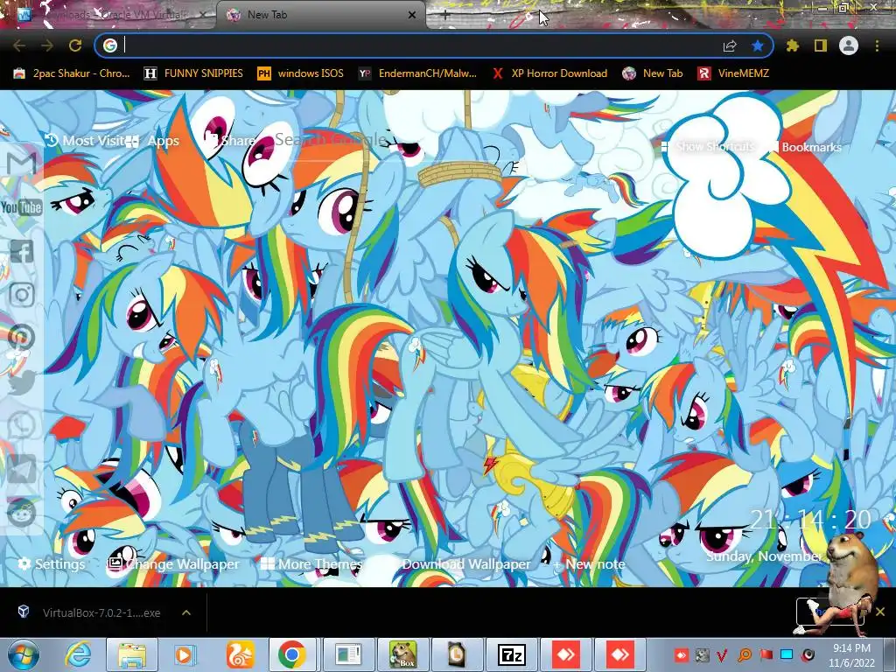The height and width of the screenshot is (672, 896).
Task: Open UC Browser from the taskbar
Action: click(240, 654)
